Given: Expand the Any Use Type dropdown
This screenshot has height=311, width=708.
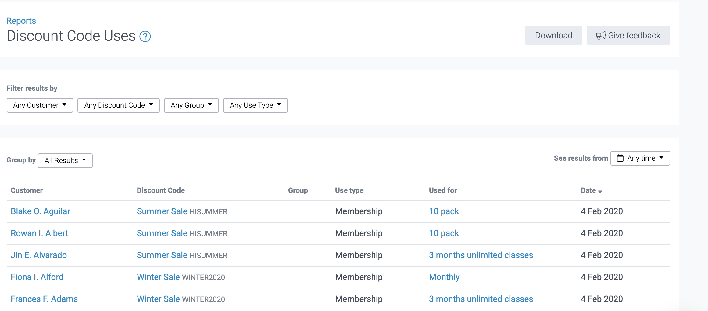Looking at the screenshot, I should coord(255,105).
